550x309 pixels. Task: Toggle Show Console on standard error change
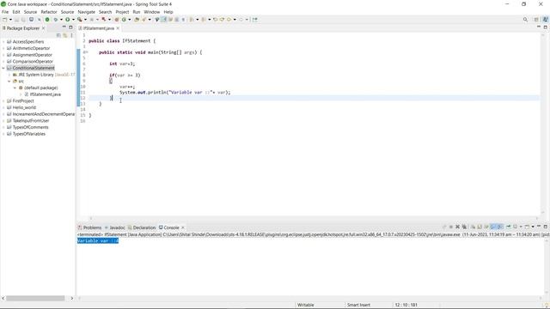coord(500,227)
